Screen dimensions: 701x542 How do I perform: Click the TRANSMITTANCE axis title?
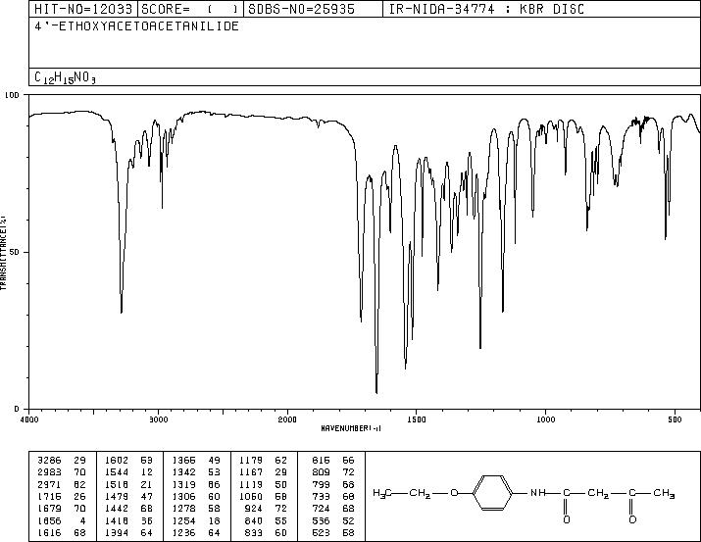(4, 253)
